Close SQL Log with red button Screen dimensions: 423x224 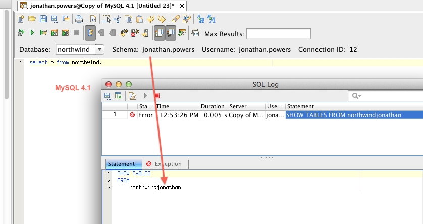pyautogui.click(x=109, y=84)
